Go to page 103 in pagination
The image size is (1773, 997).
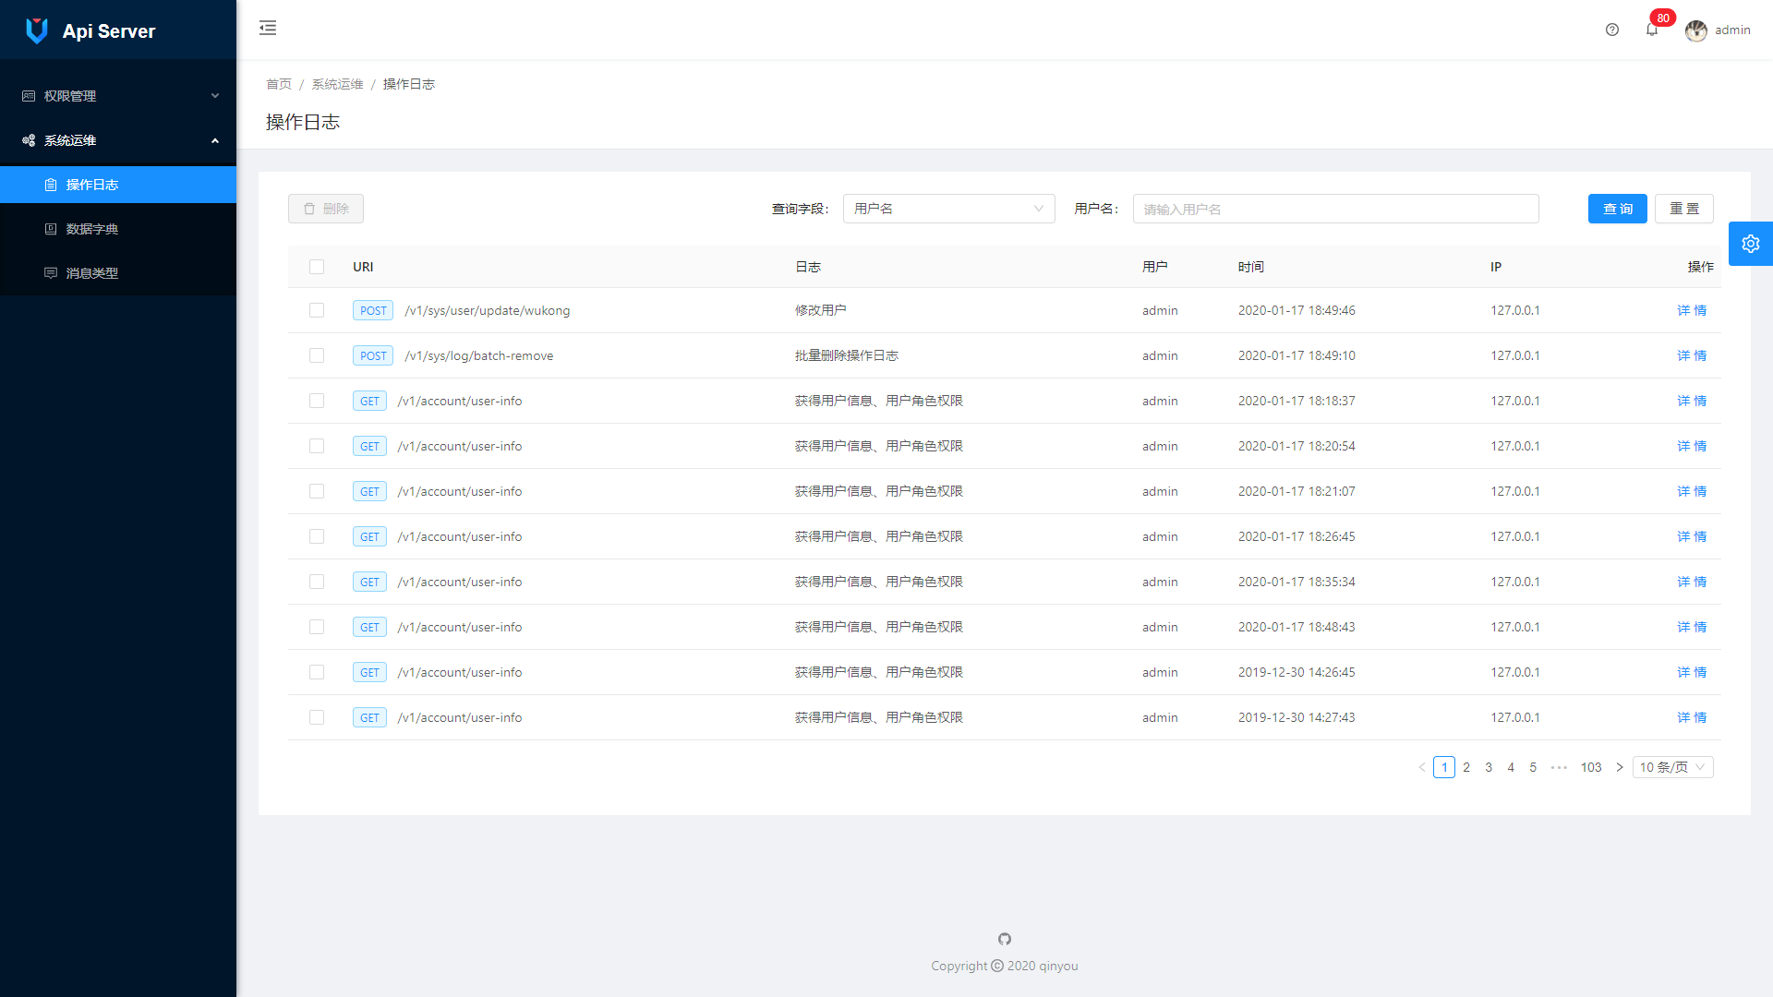(x=1590, y=767)
